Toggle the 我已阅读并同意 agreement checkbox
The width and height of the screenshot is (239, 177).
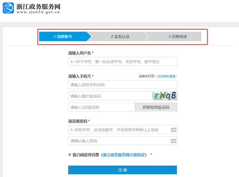(x=70, y=155)
